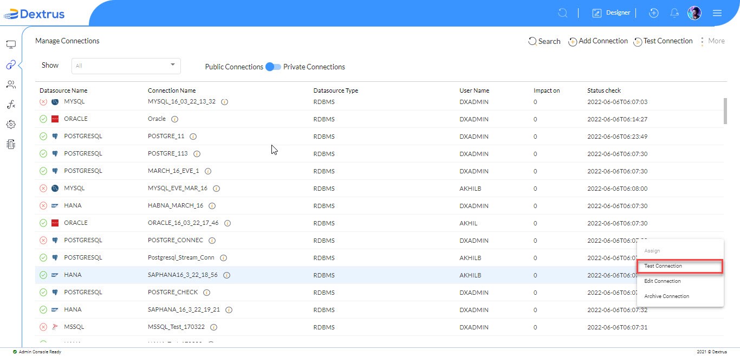Click the header plus circle icon
Image resolution: width=740 pixels, height=356 pixels.
[x=654, y=13]
